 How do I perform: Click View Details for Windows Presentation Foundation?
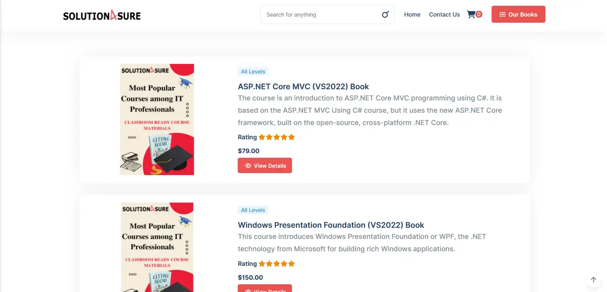point(265,289)
